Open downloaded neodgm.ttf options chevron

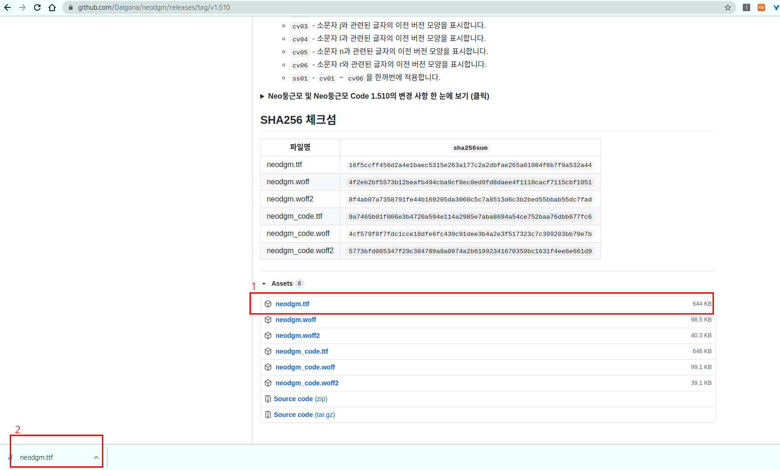point(96,457)
